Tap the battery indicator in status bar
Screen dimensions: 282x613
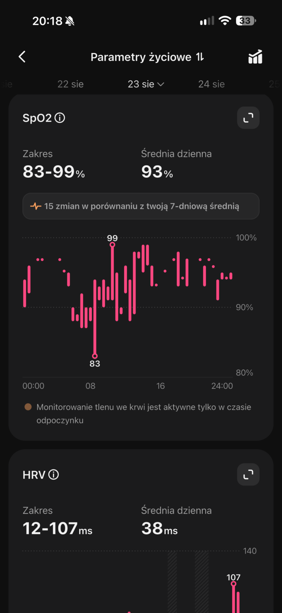click(246, 21)
